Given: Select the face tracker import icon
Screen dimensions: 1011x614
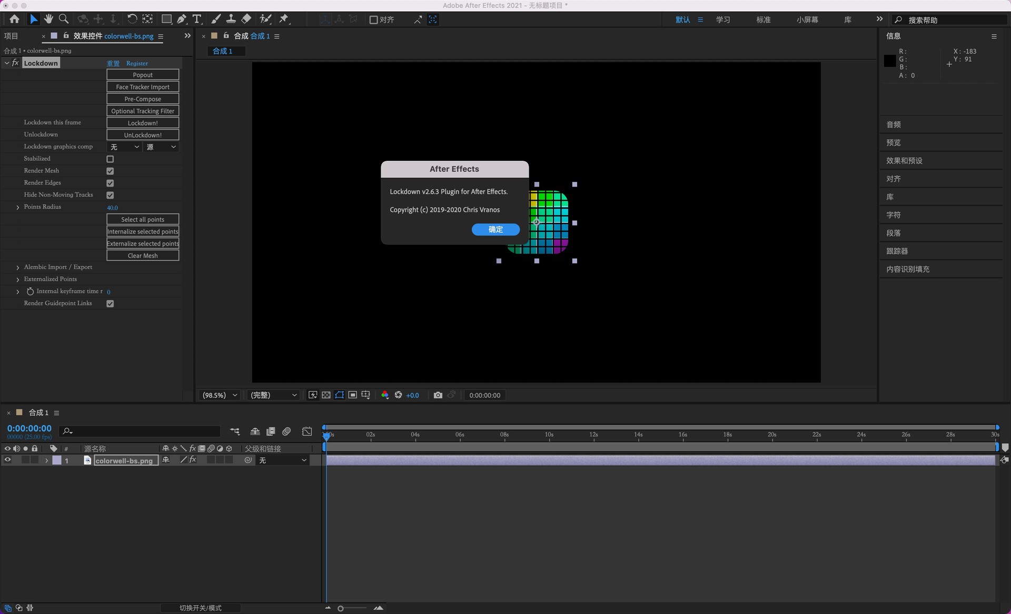Looking at the screenshot, I should point(142,87).
